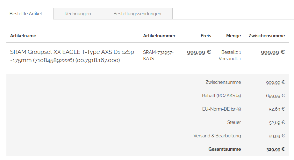Click the Preis column header
The height and width of the screenshot is (160, 294).
[206, 36]
